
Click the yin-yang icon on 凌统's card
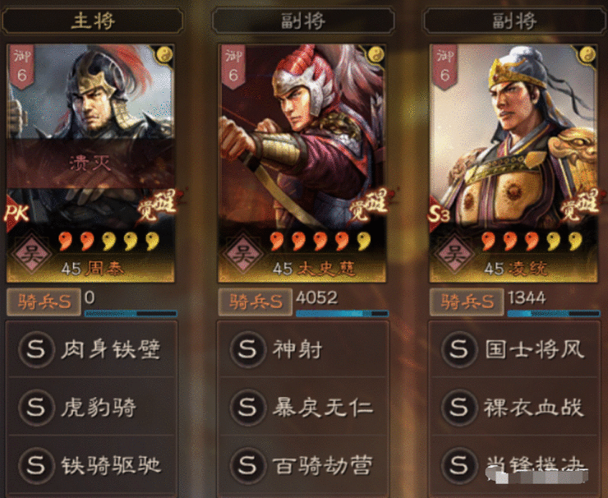[587, 54]
